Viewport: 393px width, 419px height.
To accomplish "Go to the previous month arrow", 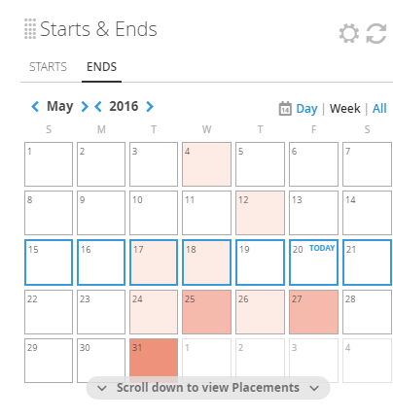I will click(x=35, y=106).
